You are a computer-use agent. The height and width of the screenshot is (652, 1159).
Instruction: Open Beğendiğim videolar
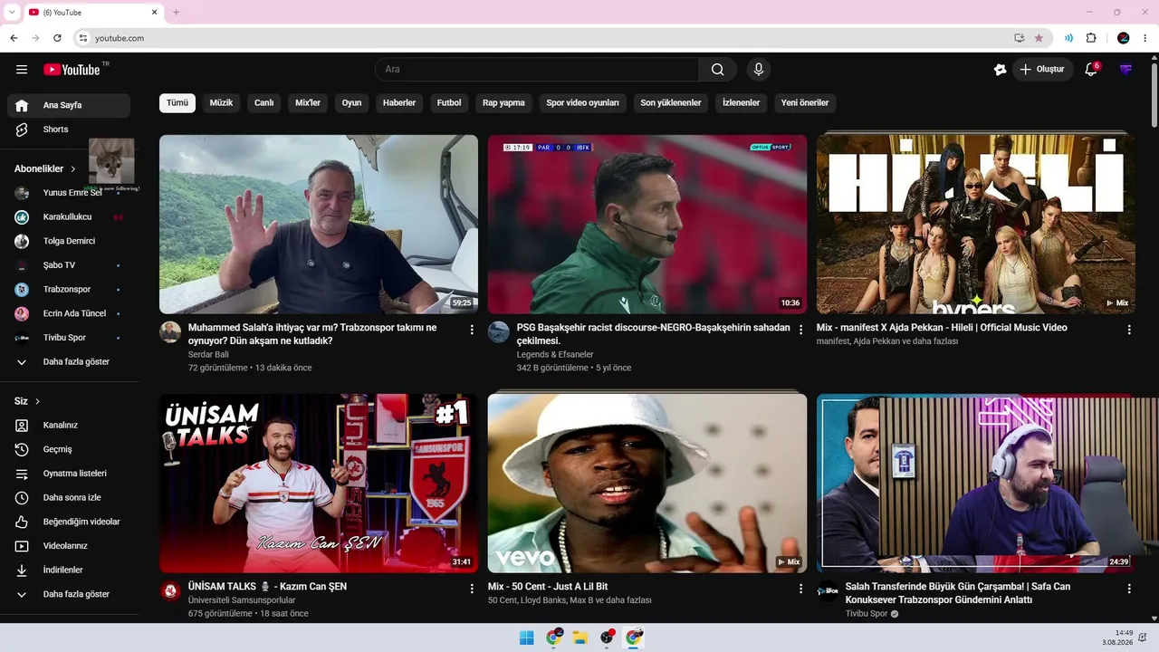click(69, 522)
